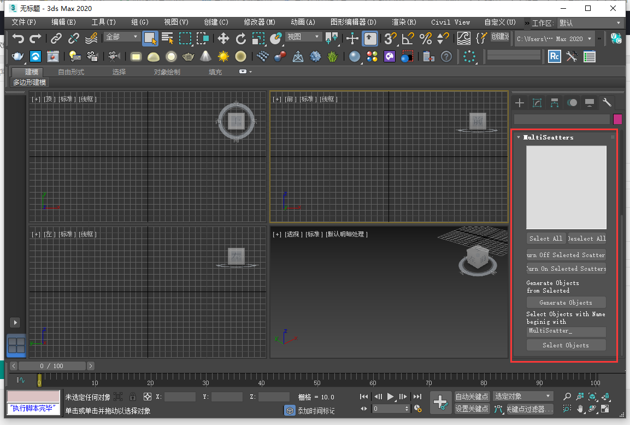Toggle the 3D snaps toggle
This screenshot has width=630, height=425.
389,39
